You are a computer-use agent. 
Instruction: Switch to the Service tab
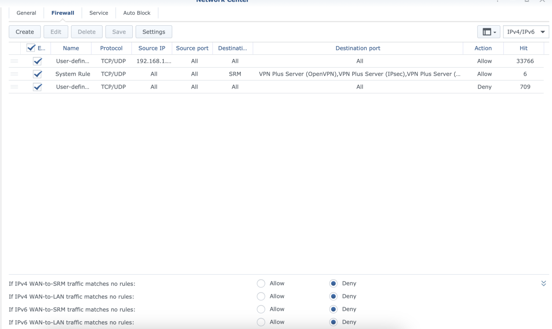[98, 12]
